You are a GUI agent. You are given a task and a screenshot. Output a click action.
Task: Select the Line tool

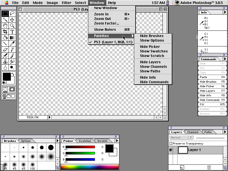point(5,44)
